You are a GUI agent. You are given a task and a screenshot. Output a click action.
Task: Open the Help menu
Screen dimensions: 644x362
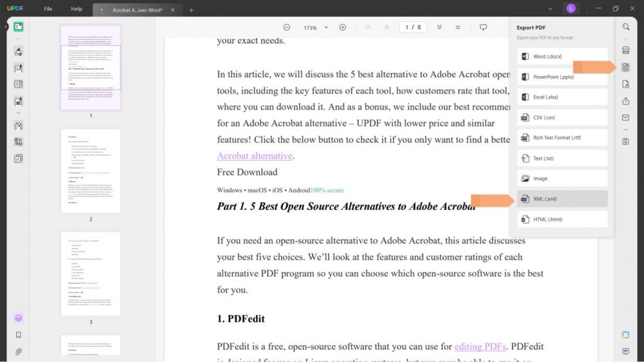point(76,9)
